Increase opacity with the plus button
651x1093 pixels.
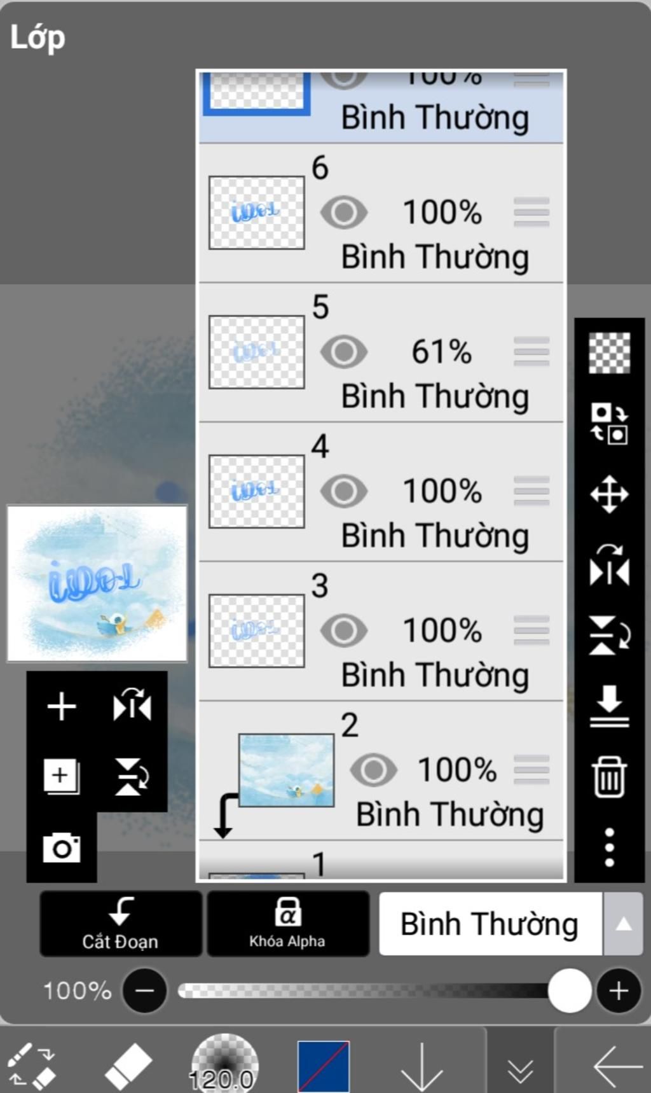pos(619,991)
